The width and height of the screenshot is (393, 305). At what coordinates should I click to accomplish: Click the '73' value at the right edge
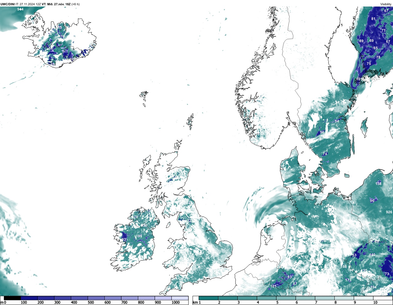(x=387, y=274)
